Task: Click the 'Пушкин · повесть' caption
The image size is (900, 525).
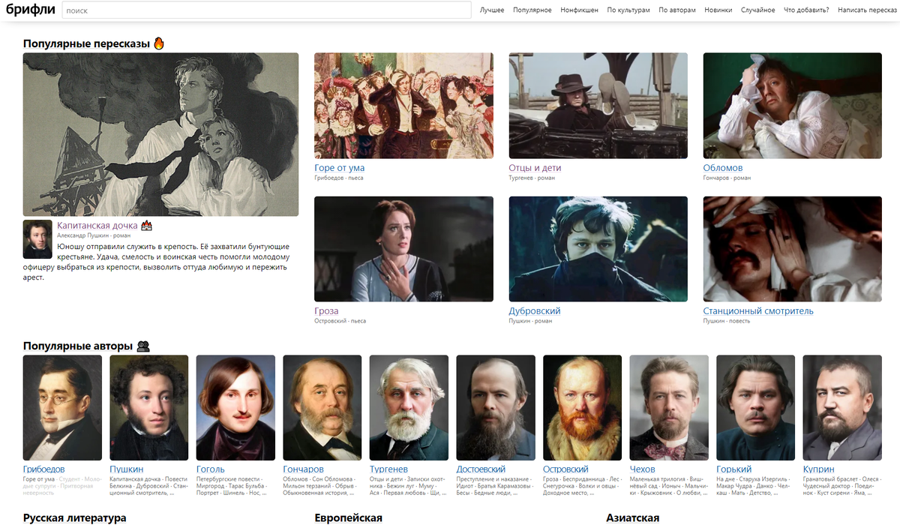Action: tap(727, 321)
